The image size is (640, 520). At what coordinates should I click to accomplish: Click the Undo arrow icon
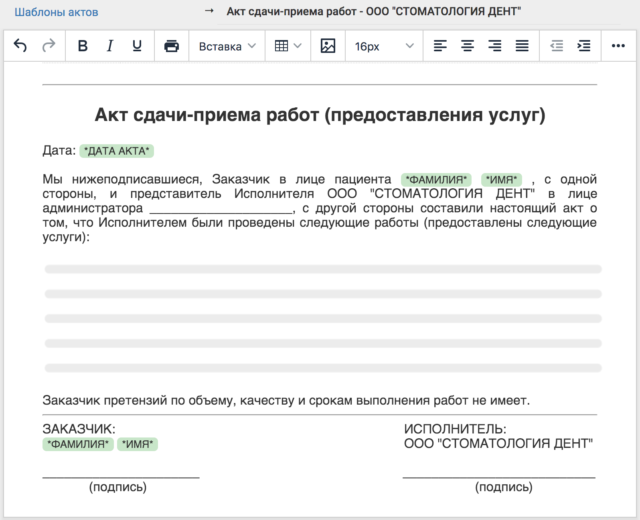(x=20, y=46)
